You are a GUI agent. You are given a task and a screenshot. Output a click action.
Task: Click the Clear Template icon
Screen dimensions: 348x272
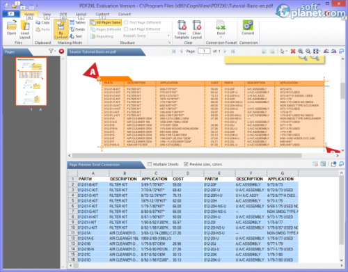182,29
